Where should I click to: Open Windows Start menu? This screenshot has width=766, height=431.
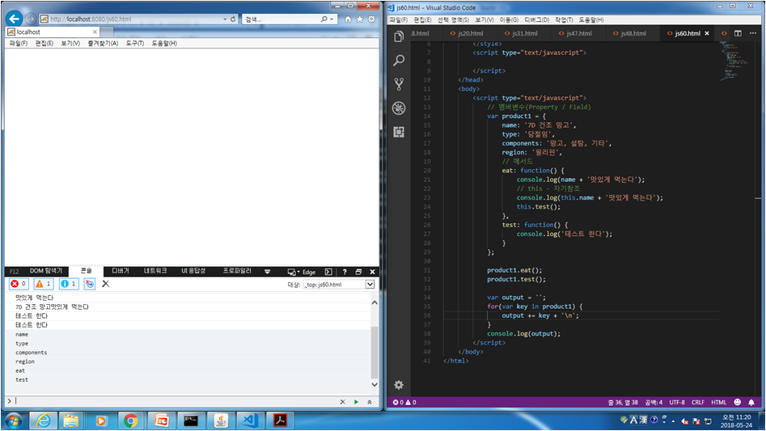[13, 420]
